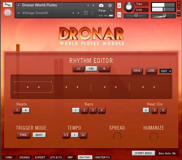The width and height of the screenshot is (182, 160).
Task: Save the rhythm pattern
Action: [137, 71]
